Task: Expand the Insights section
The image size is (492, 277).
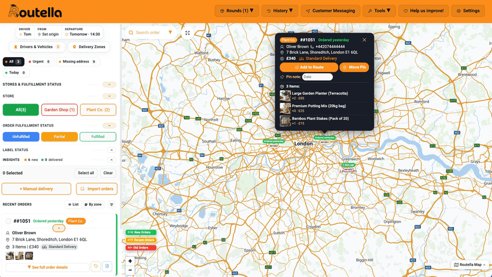Action: tap(111, 160)
